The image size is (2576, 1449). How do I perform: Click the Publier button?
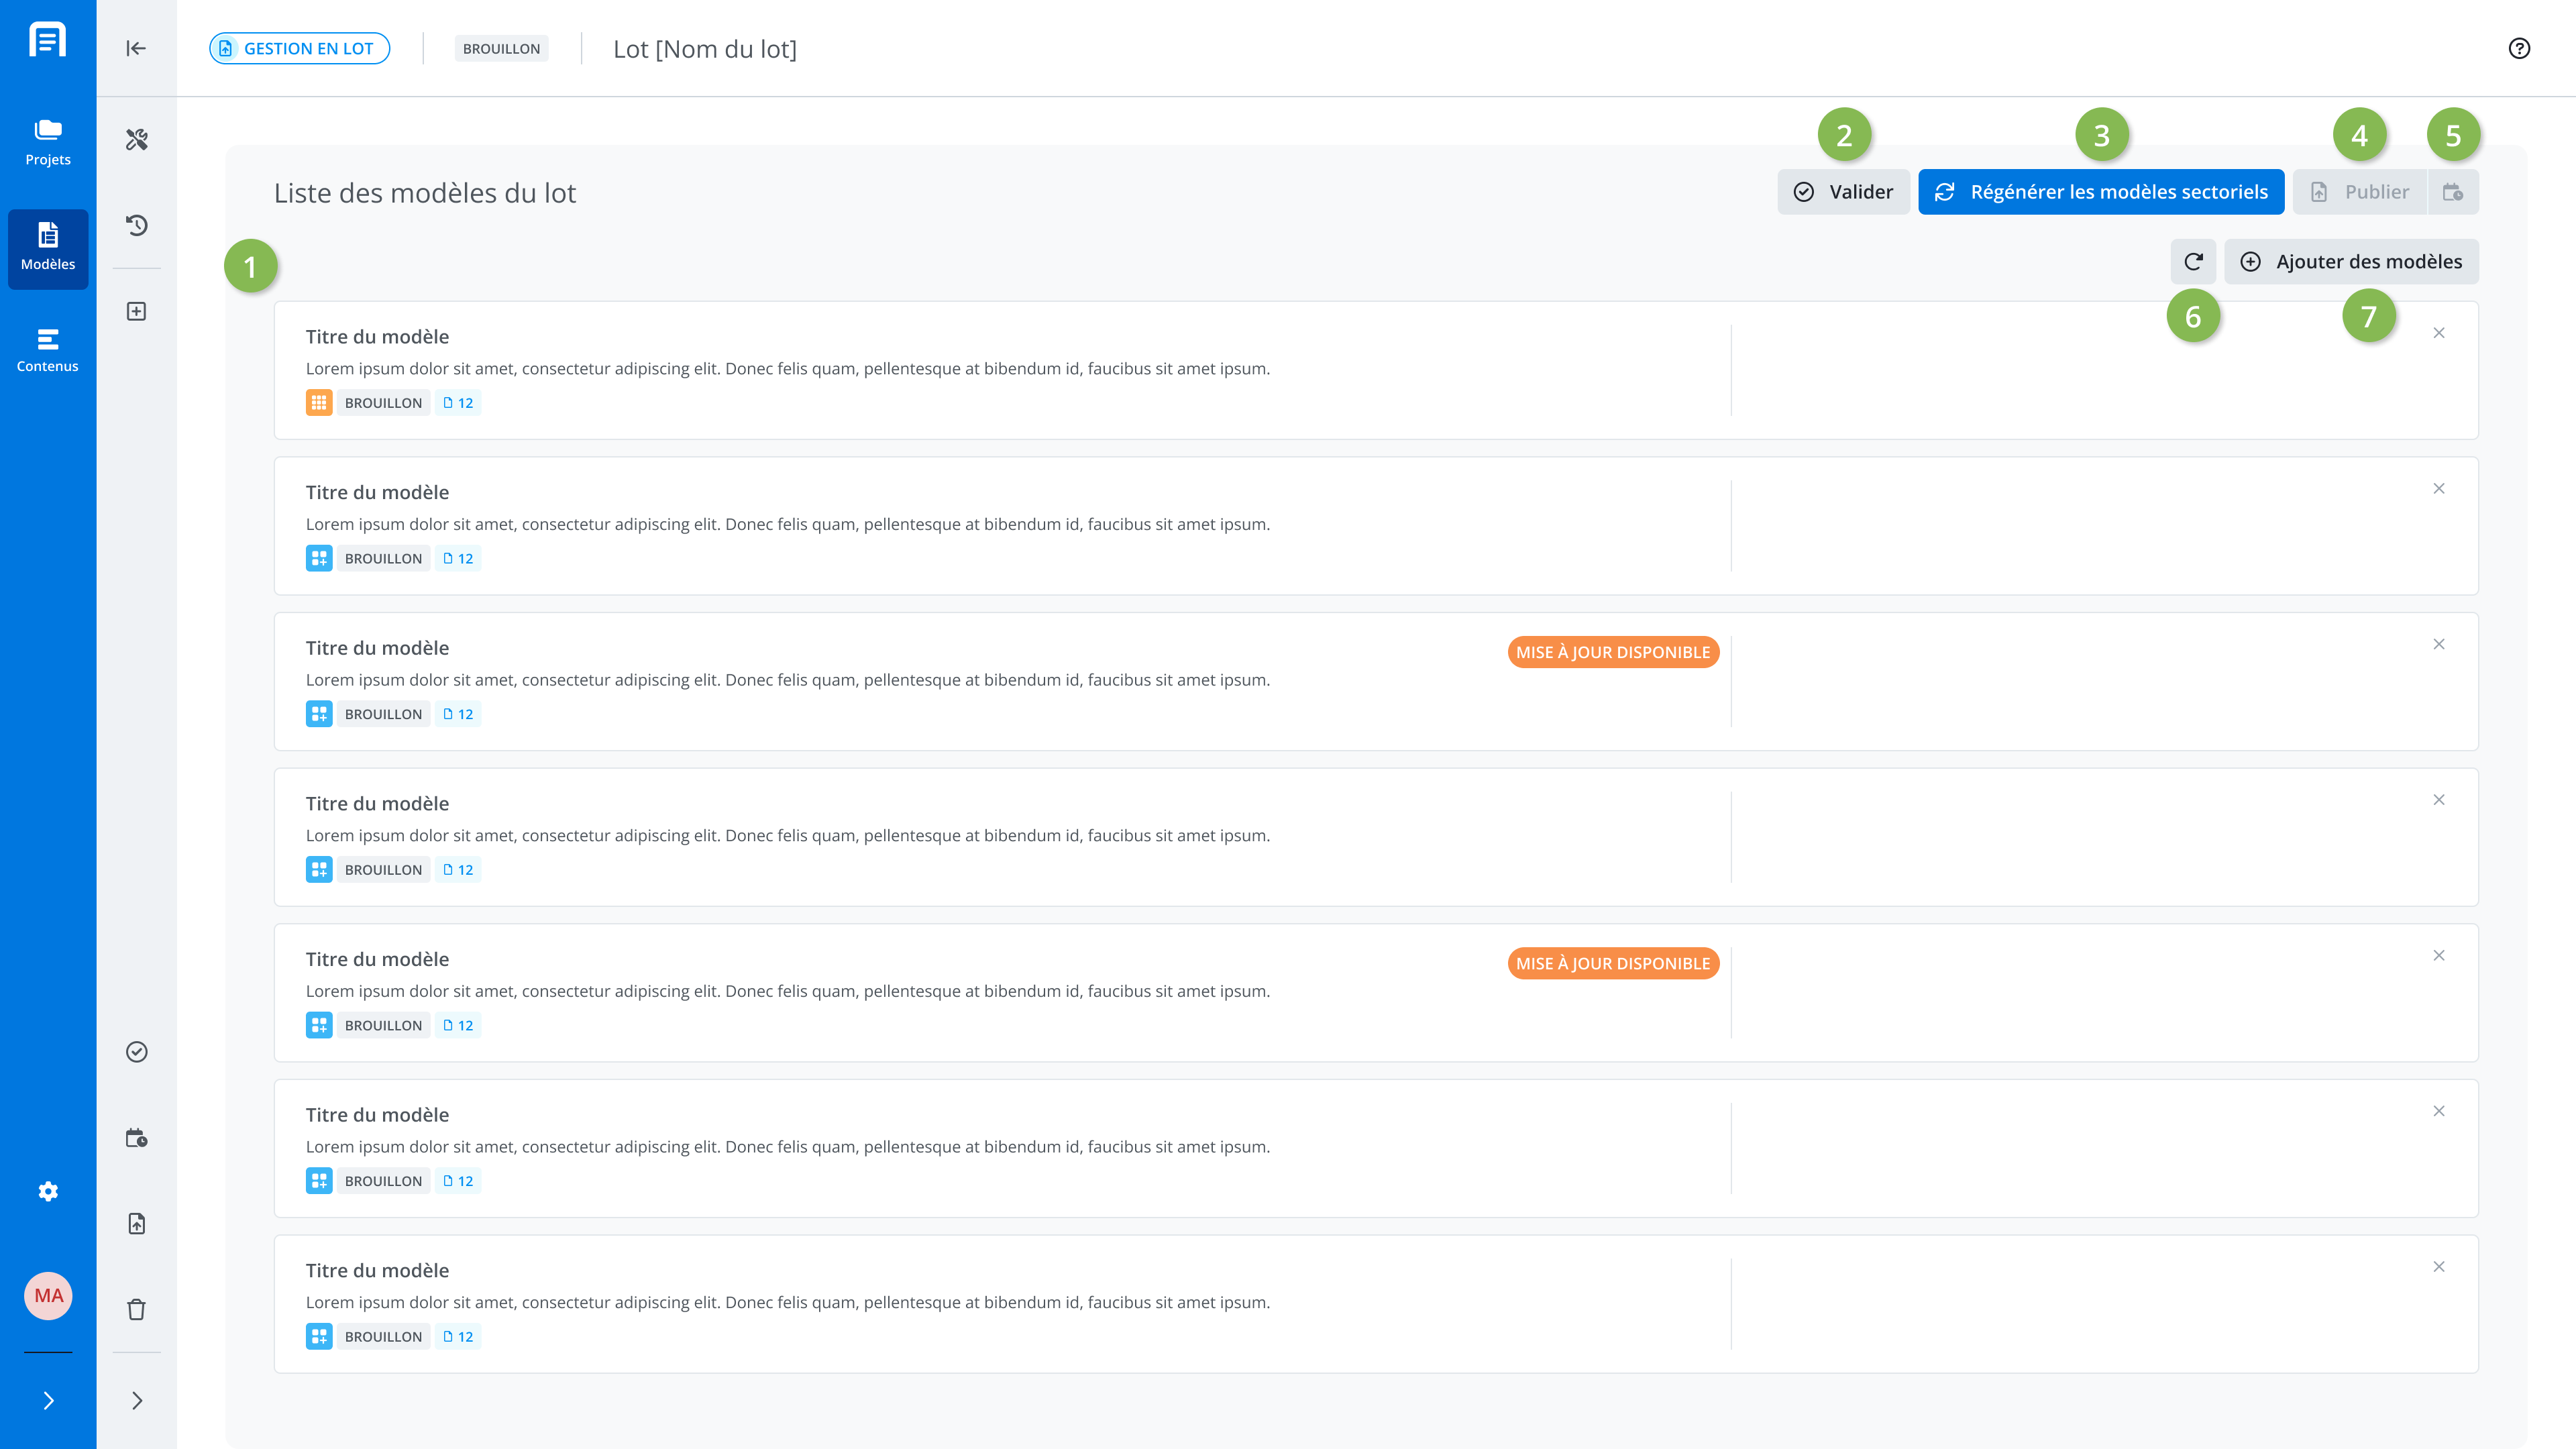click(2360, 191)
